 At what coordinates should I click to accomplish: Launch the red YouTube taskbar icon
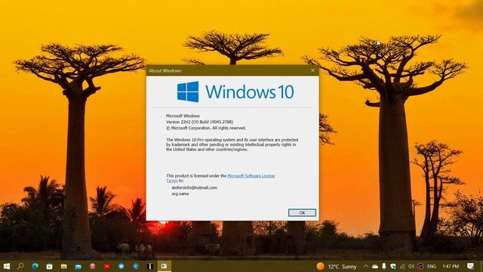[x=107, y=266]
